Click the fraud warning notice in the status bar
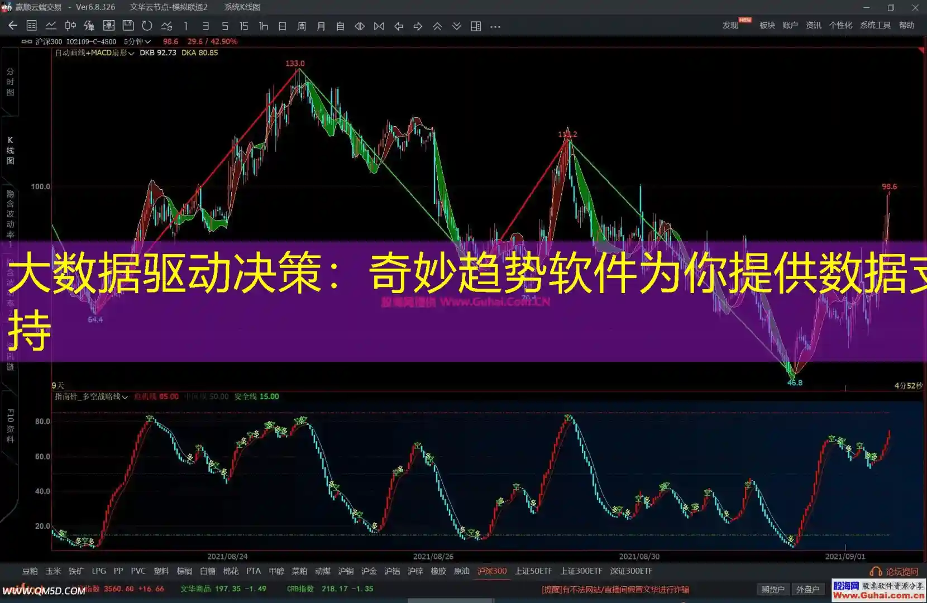 [x=615, y=590]
